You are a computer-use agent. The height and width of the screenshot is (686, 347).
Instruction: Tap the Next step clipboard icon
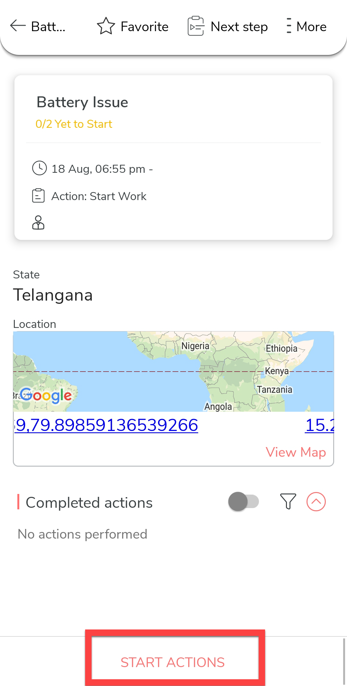pyautogui.click(x=196, y=26)
